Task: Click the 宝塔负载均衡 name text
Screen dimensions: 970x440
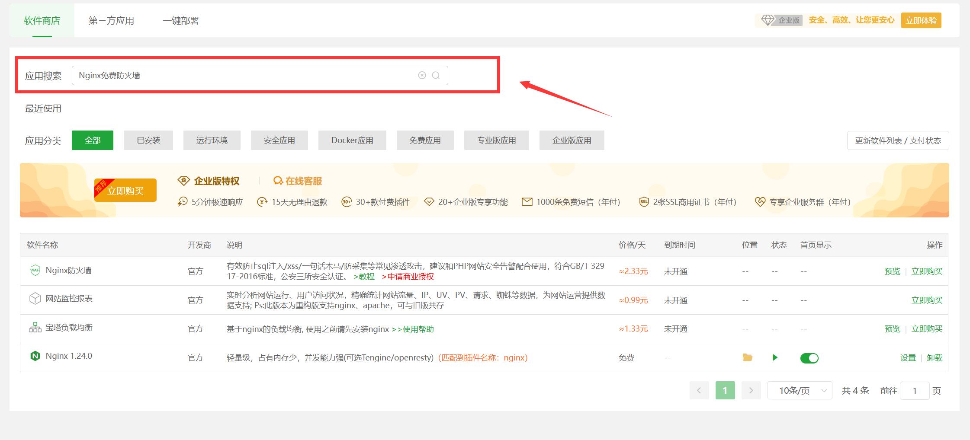Action: pos(69,328)
